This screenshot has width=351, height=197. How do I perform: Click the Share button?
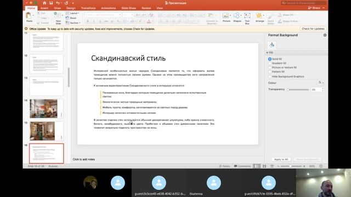click(x=314, y=8)
